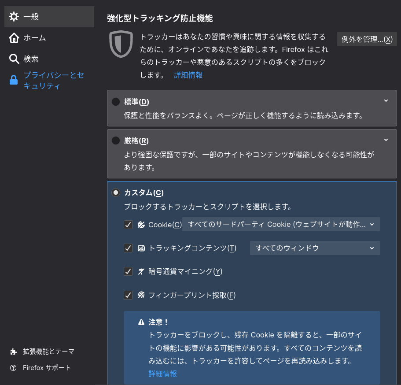Click the puzzle piece icon for 拡張機能とテーマ
The width and height of the screenshot is (401, 385).
pyautogui.click(x=13, y=352)
